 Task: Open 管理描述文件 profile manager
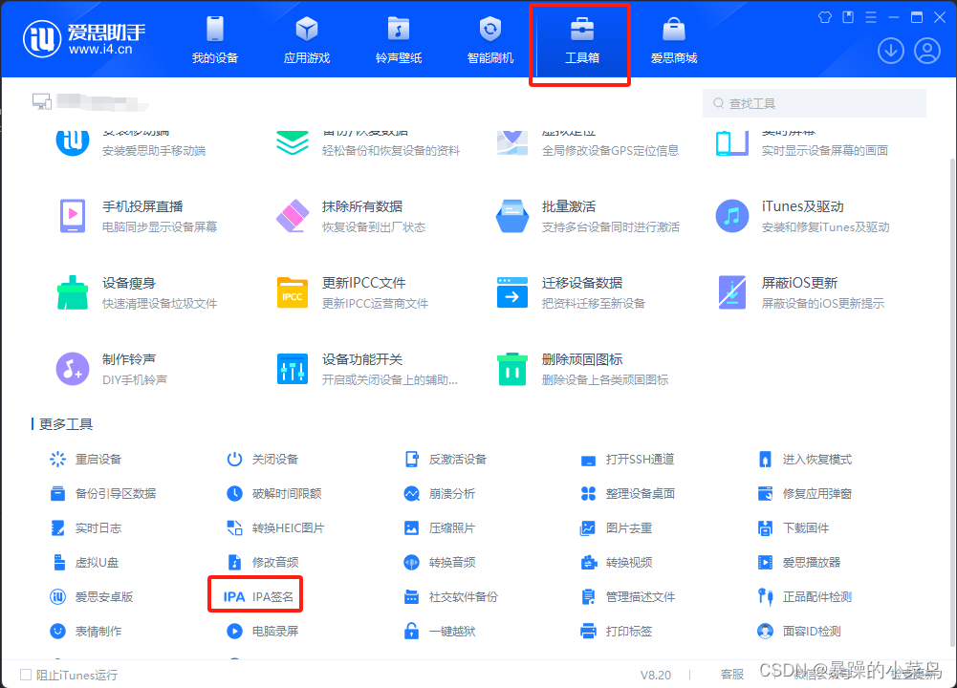click(x=627, y=596)
